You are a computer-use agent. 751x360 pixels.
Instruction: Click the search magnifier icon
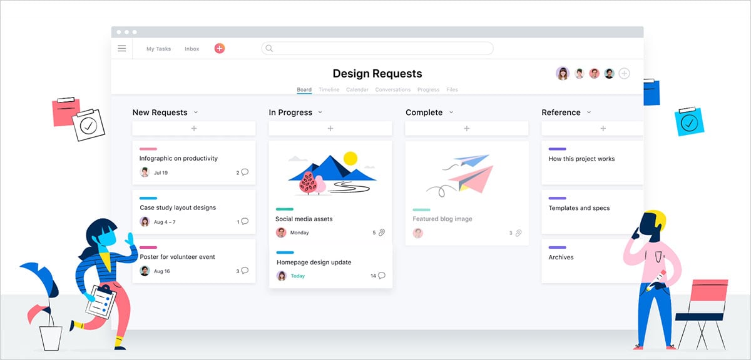[269, 48]
